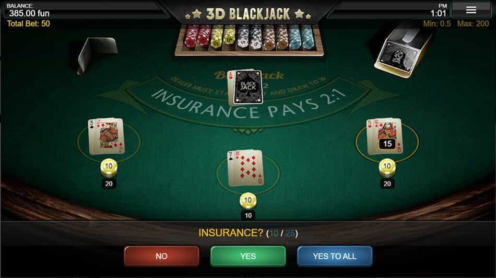Click the right hand's yellow 10 chip
This screenshot has height=278, width=496.
point(387,168)
